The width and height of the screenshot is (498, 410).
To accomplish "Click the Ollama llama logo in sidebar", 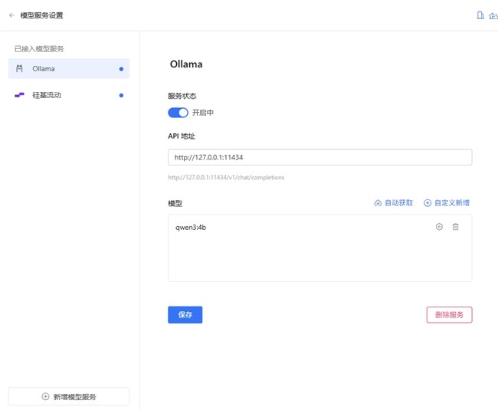I will click(20, 69).
